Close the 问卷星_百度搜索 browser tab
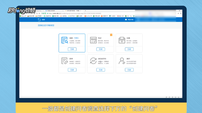The width and height of the screenshot is (202, 113). (x=63, y=11)
